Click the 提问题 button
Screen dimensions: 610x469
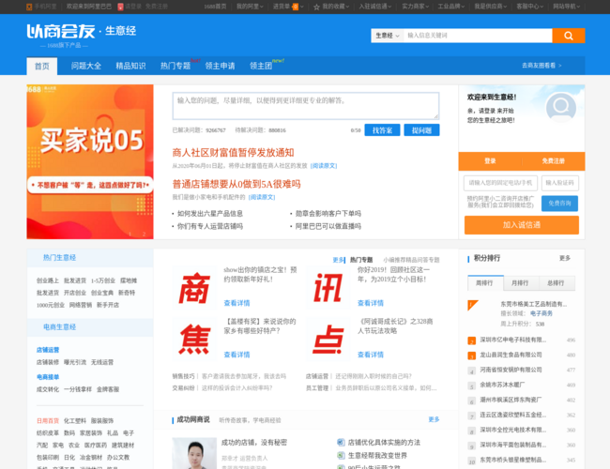click(x=421, y=130)
